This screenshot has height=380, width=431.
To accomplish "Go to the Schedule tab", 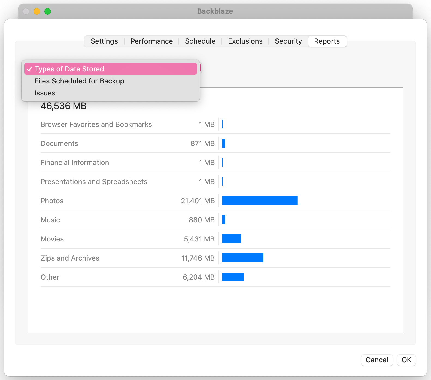I will click(x=200, y=41).
